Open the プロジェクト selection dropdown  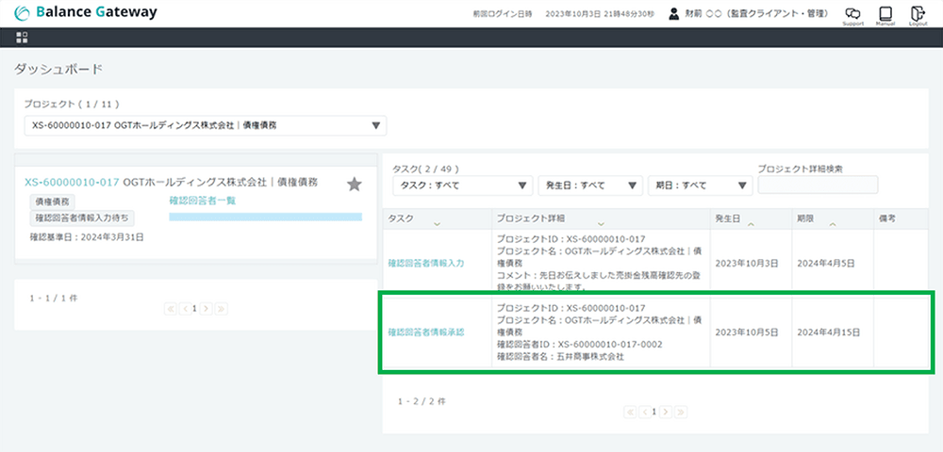point(206,126)
